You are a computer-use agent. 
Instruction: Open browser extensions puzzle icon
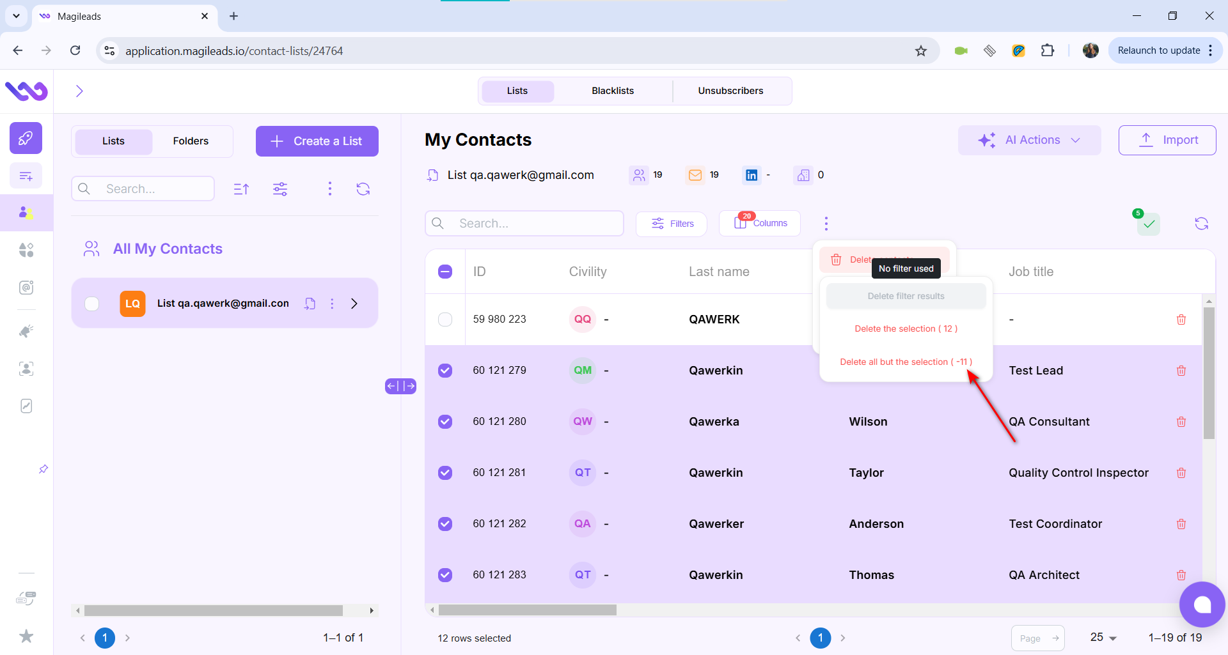tap(1048, 50)
